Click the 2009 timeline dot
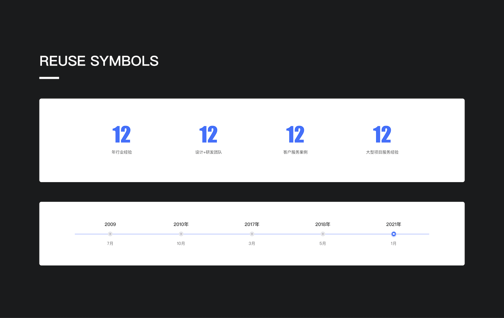The height and width of the screenshot is (318, 504). 110,234
